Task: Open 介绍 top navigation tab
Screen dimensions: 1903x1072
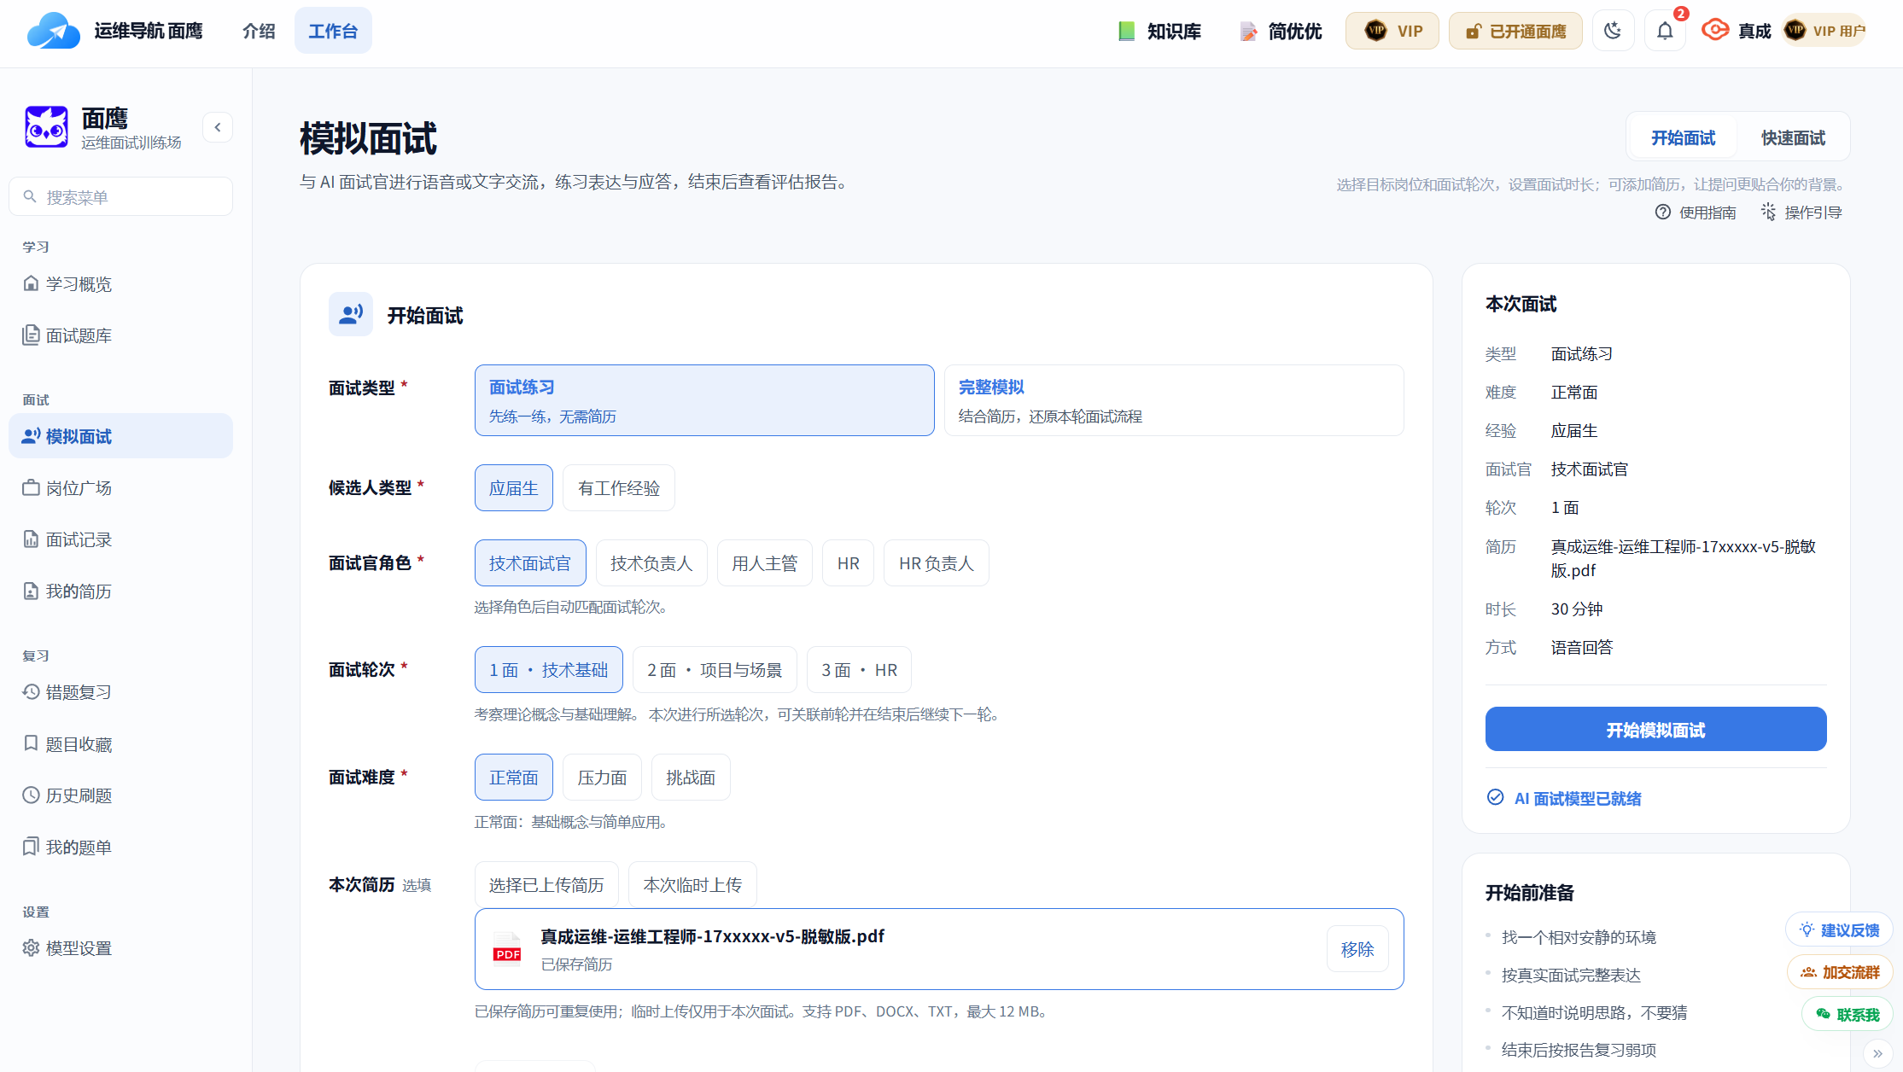Action: point(259,32)
